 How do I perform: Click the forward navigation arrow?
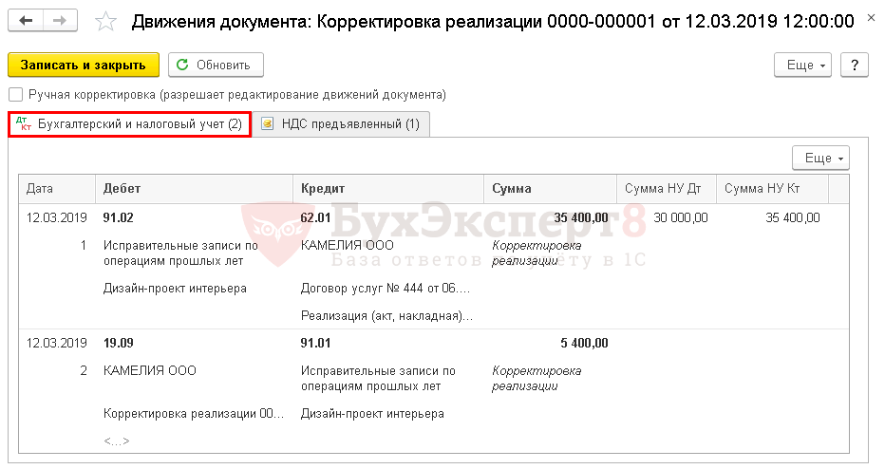60,20
